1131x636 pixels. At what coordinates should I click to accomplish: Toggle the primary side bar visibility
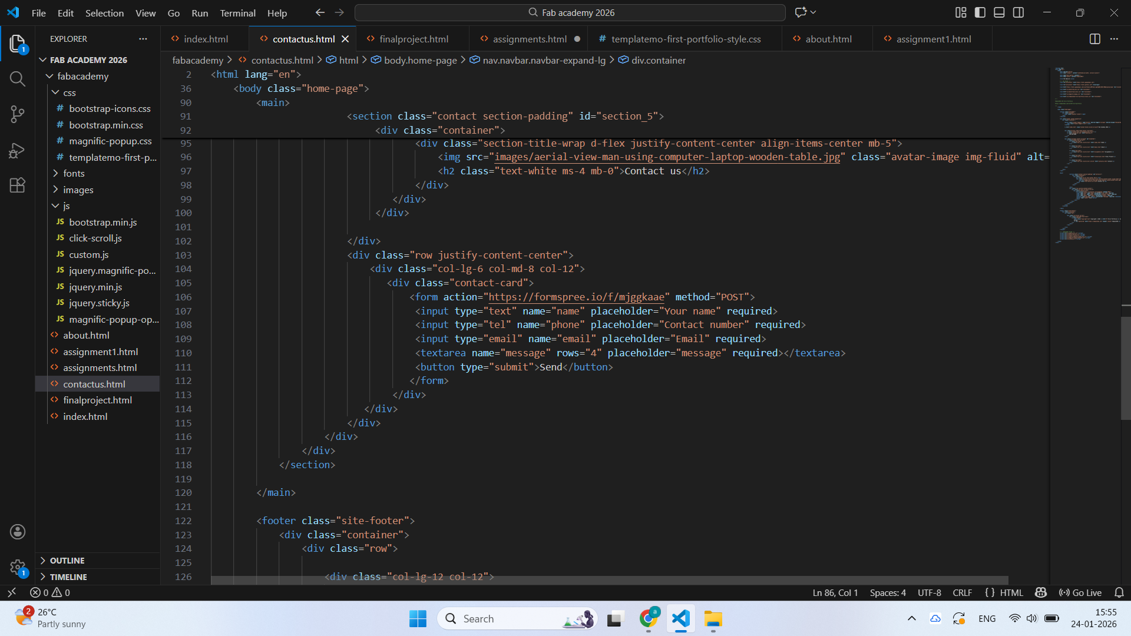coord(980,12)
